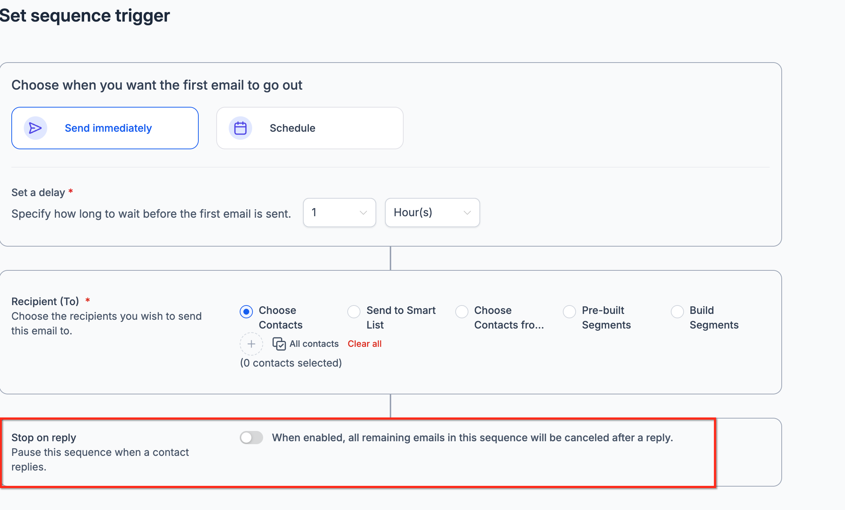Click the 0 contacts selected text
The height and width of the screenshot is (510, 845).
(x=291, y=363)
